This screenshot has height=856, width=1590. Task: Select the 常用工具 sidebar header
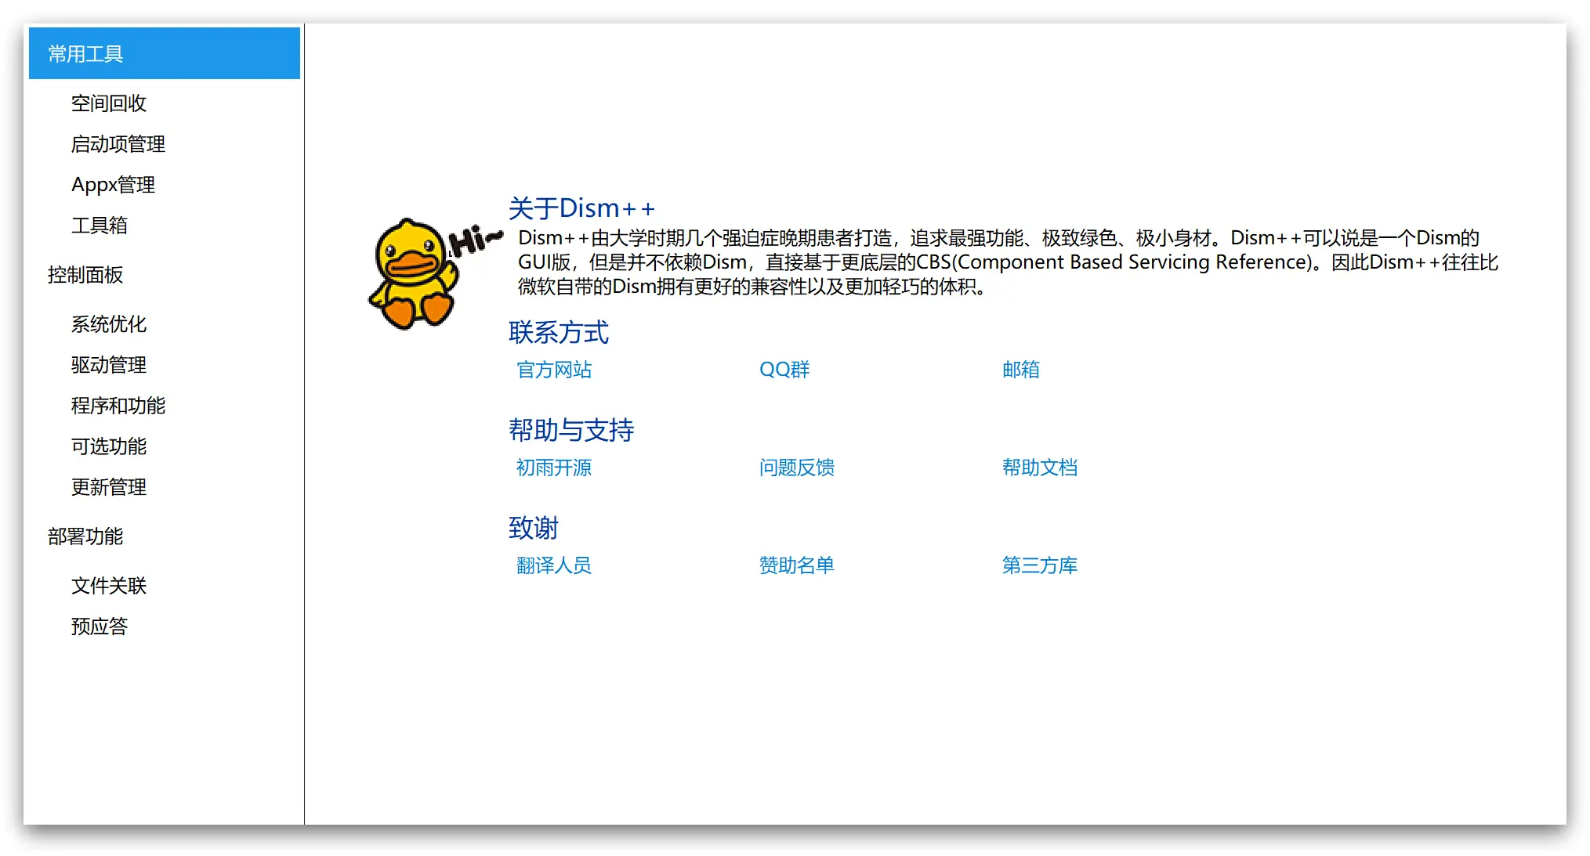164,54
